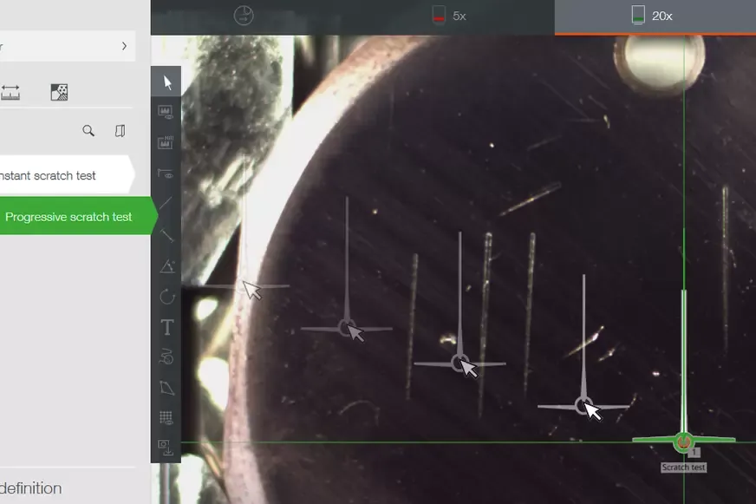Click the middle gray scratch marker circle
756x504 pixels.
coord(459,363)
